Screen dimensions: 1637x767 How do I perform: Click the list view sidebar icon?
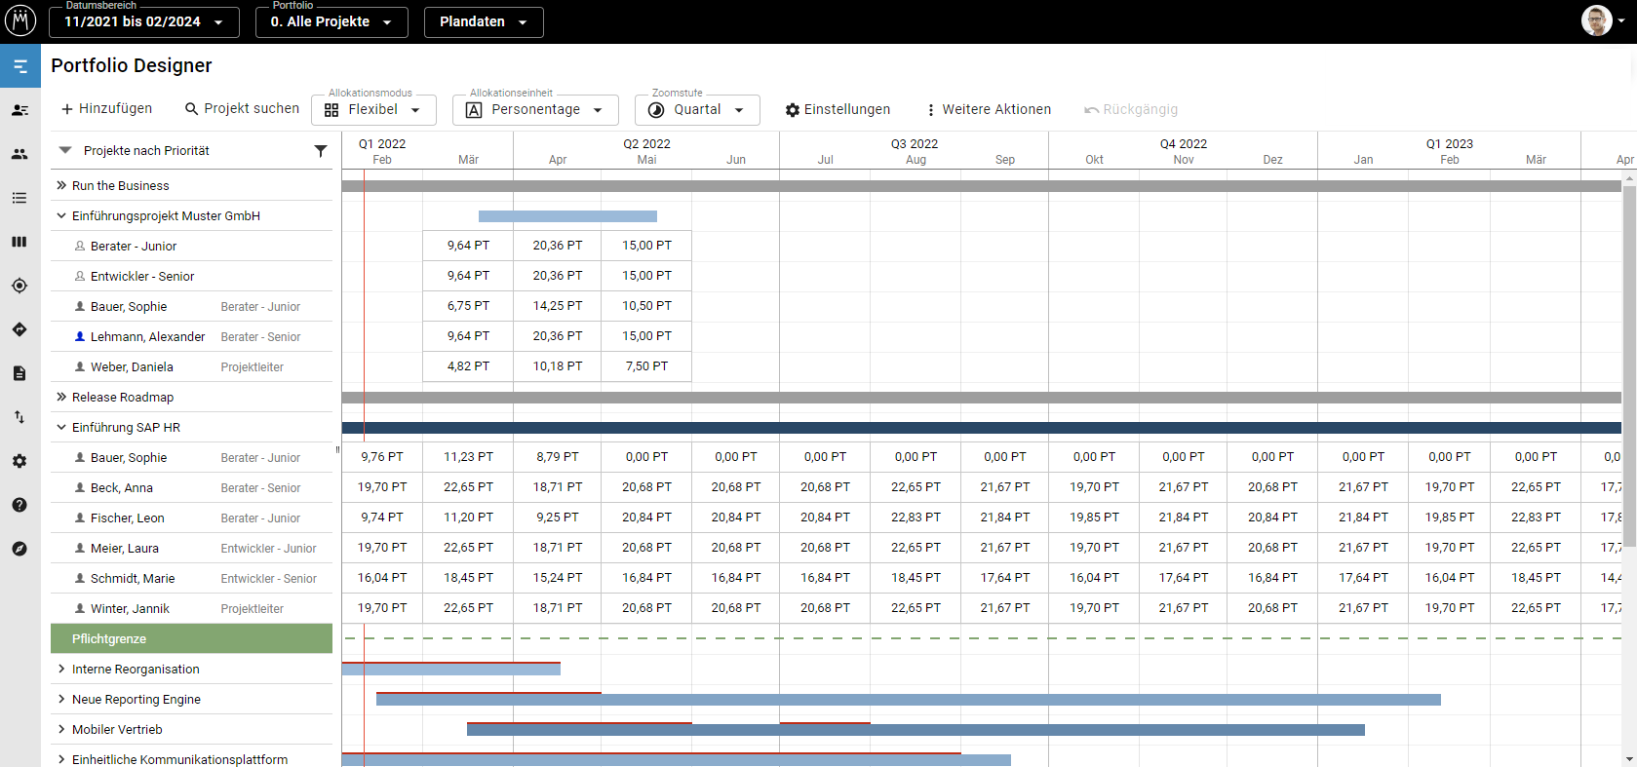coord(19,198)
